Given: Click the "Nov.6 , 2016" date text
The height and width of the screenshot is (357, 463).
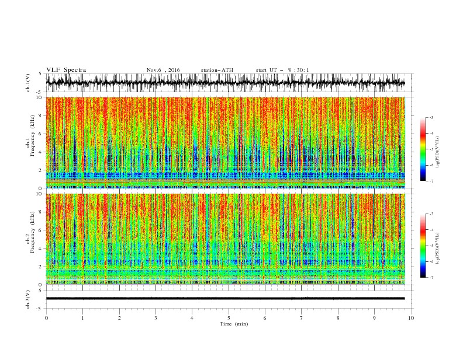Looking at the screenshot, I should [x=163, y=70].
